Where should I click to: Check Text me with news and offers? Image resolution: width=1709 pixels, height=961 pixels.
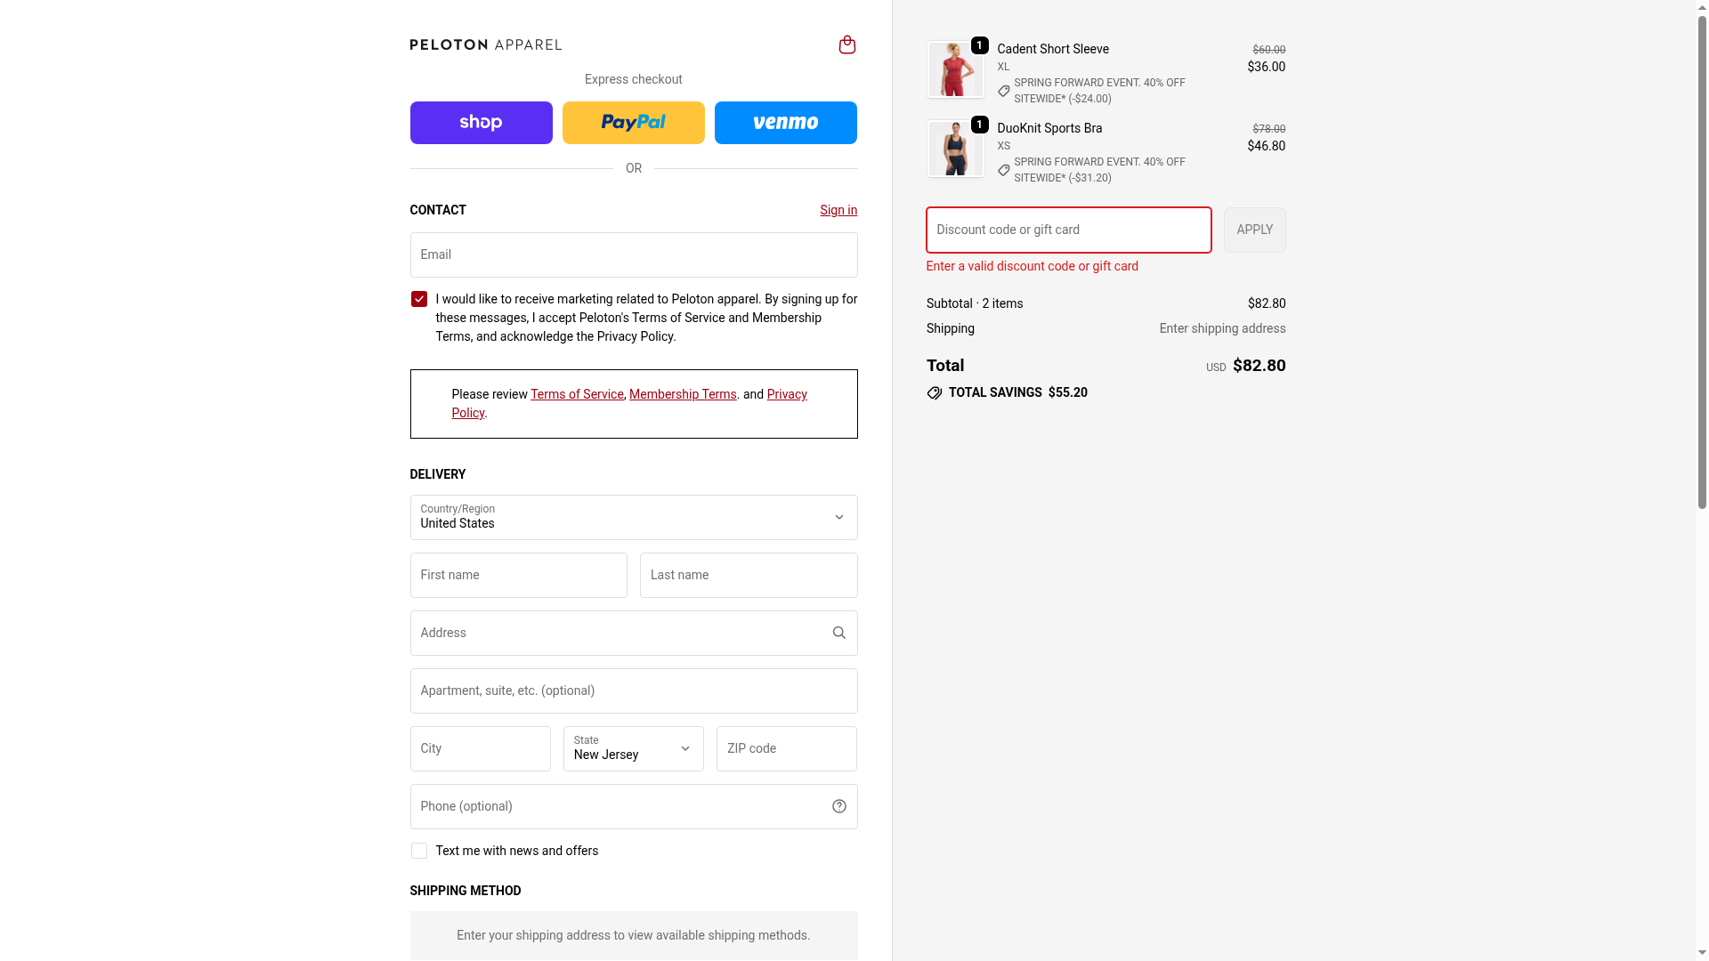(x=418, y=851)
